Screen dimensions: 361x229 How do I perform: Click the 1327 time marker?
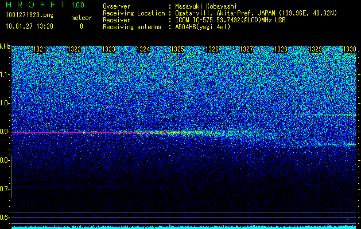(247, 49)
